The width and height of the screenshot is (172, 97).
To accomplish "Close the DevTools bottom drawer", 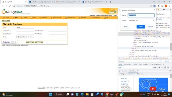I will click(x=170, y=71).
